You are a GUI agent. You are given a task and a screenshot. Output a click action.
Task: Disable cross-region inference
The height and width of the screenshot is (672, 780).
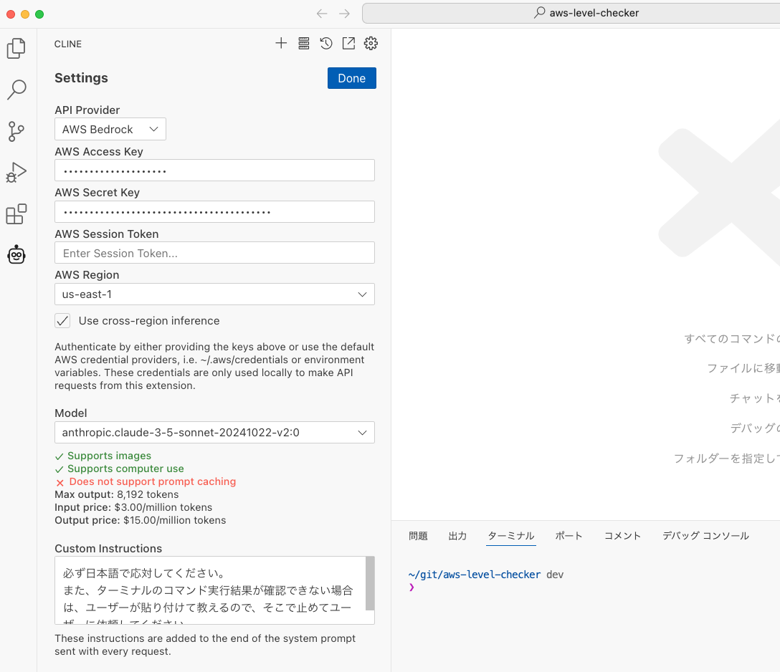click(62, 320)
